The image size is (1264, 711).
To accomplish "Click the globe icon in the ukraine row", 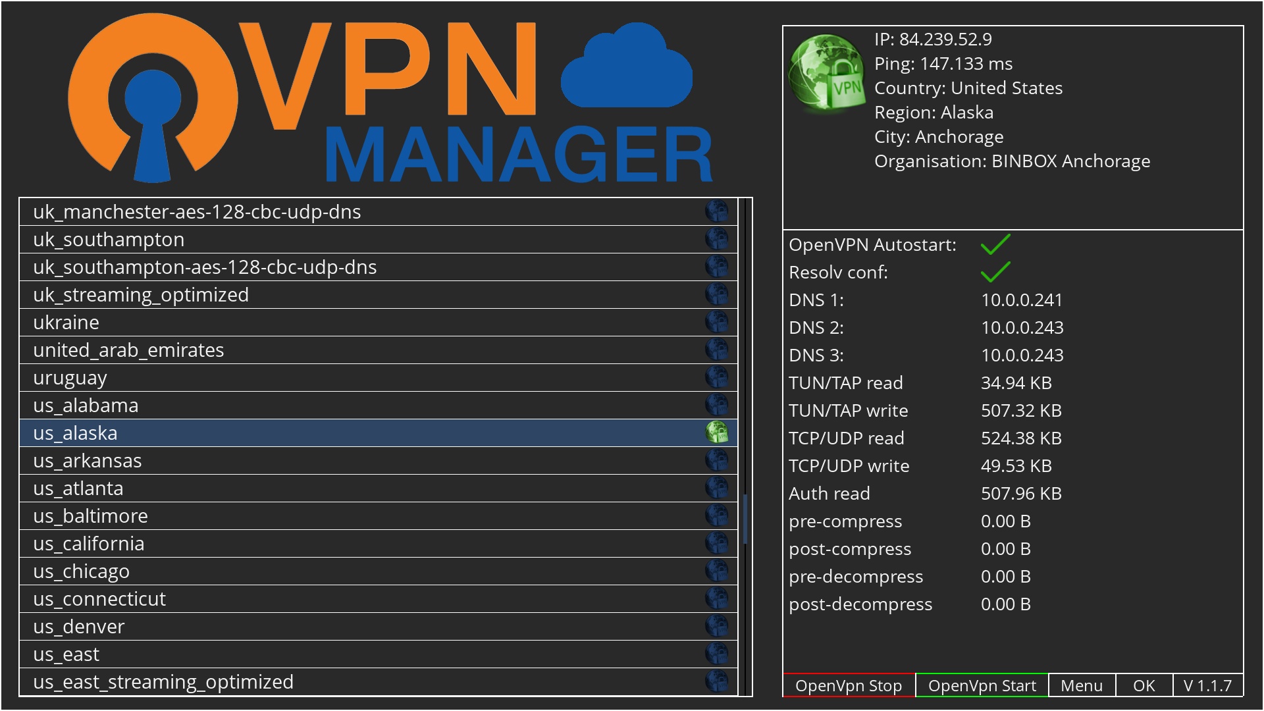I will (717, 322).
